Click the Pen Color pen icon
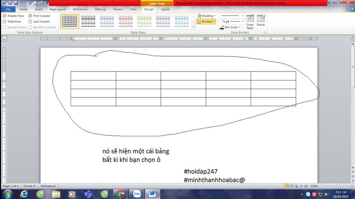The width and height of the screenshot is (355, 199). tap(222, 27)
